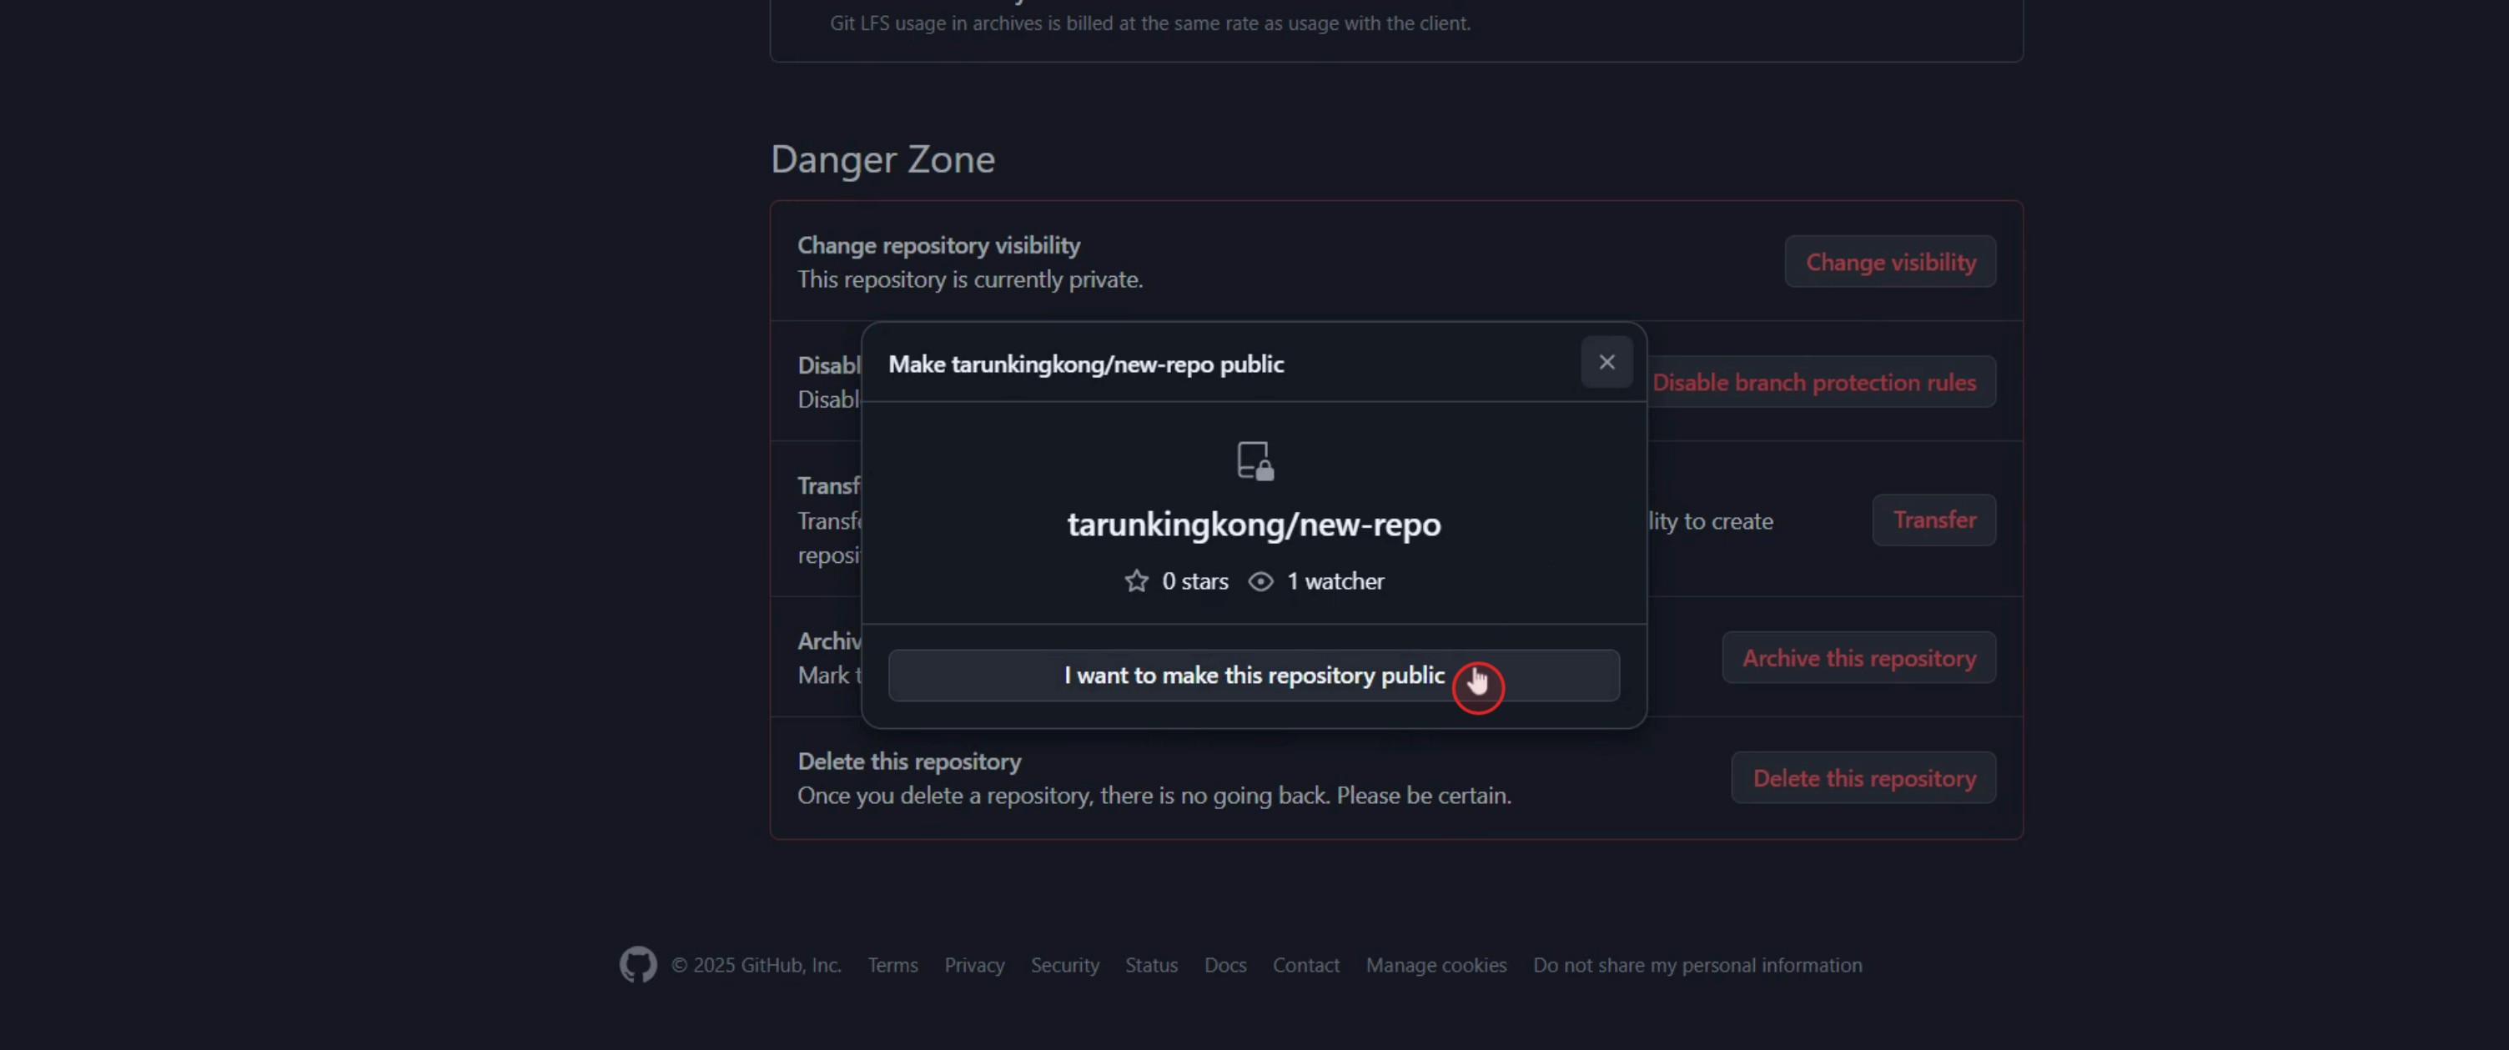Viewport: 2509px width, 1050px height.
Task: Confirm 'I want to make this repository public'
Action: coord(1253,675)
